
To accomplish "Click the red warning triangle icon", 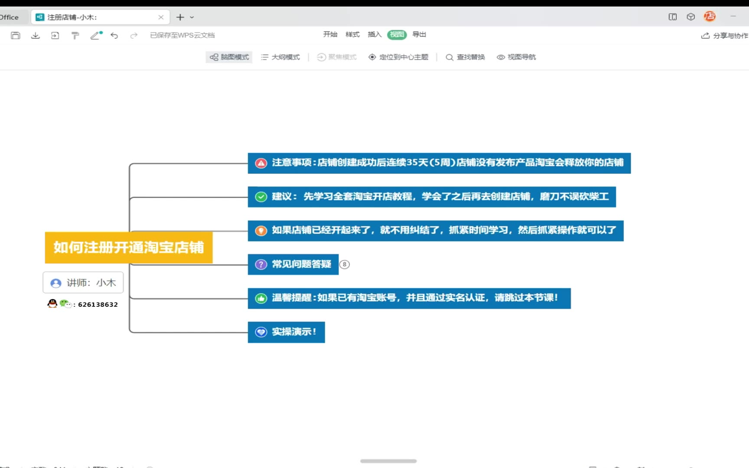I will click(x=261, y=163).
